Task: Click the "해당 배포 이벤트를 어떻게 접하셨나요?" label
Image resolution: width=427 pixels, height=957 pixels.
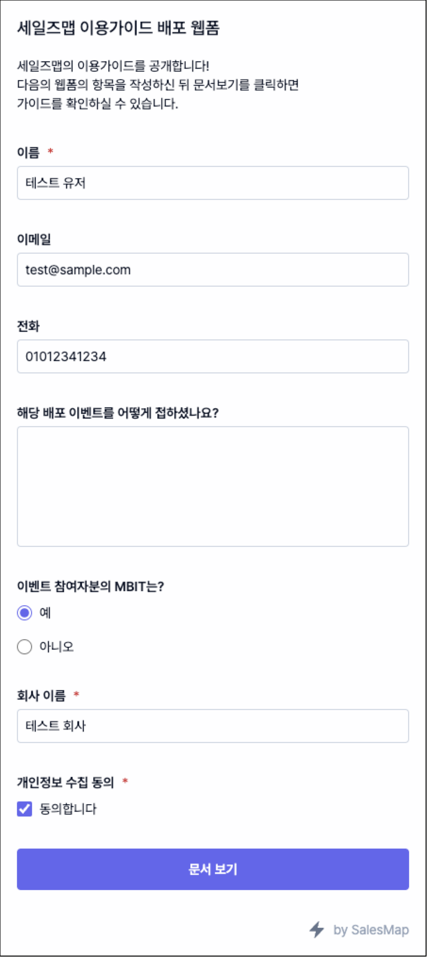Action: 118,413
